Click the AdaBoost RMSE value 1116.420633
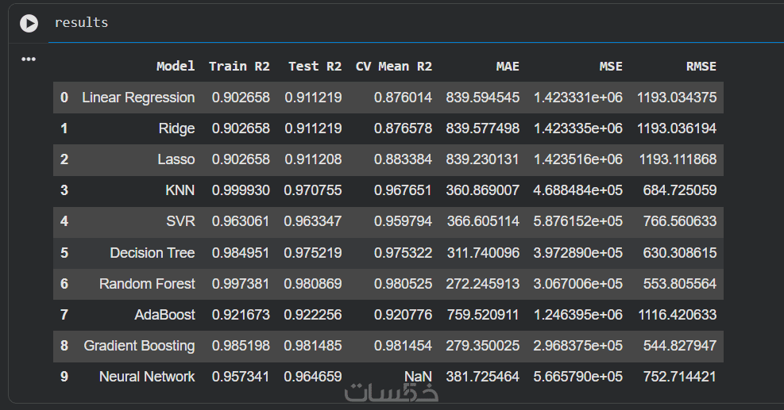This screenshot has height=410, width=784. [678, 315]
